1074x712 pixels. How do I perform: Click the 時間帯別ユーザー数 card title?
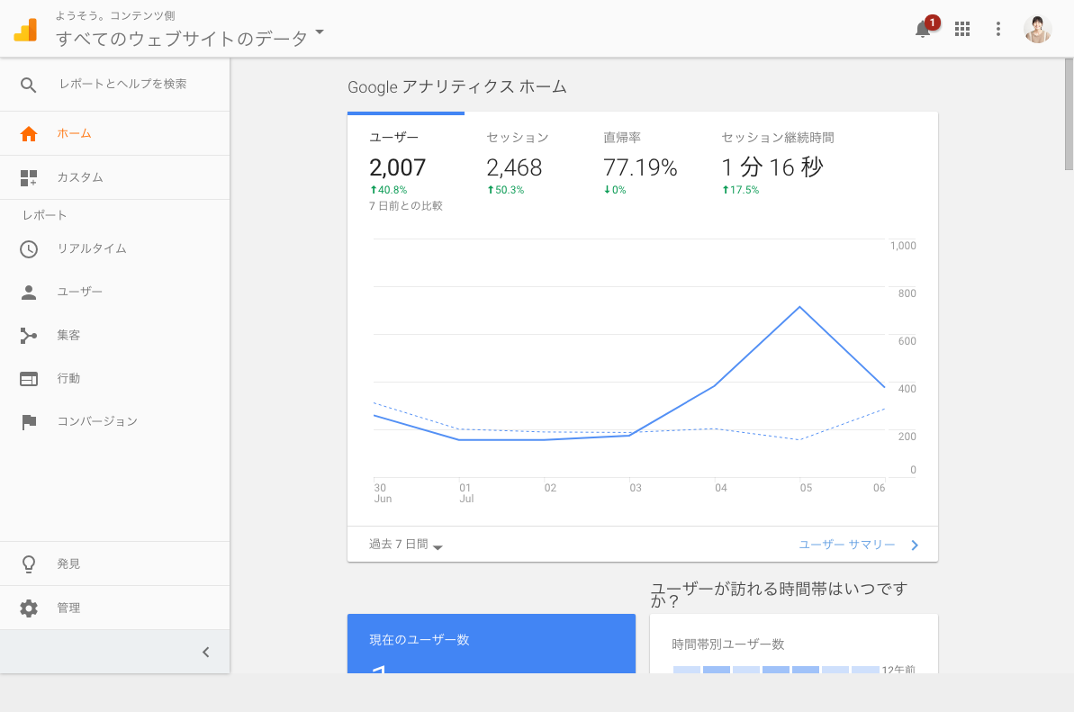click(727, 644)
